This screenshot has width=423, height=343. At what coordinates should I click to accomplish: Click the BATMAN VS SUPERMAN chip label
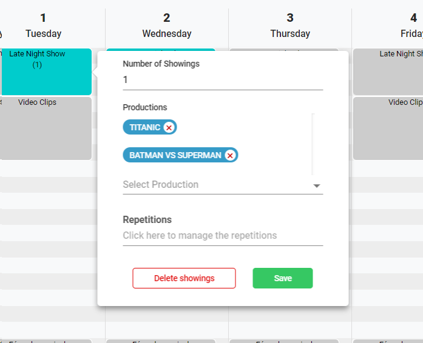175,155
